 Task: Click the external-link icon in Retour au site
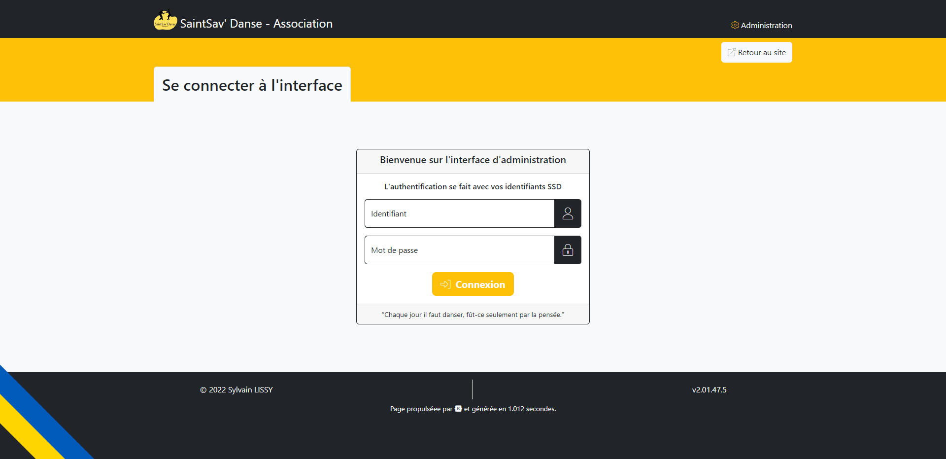732,53
